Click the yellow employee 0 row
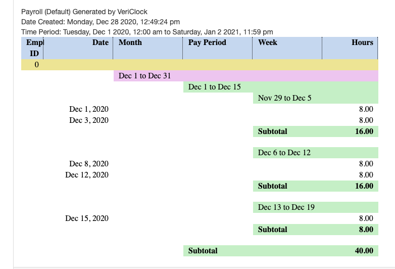Screen dimensions: 395x269 point(199,65)
